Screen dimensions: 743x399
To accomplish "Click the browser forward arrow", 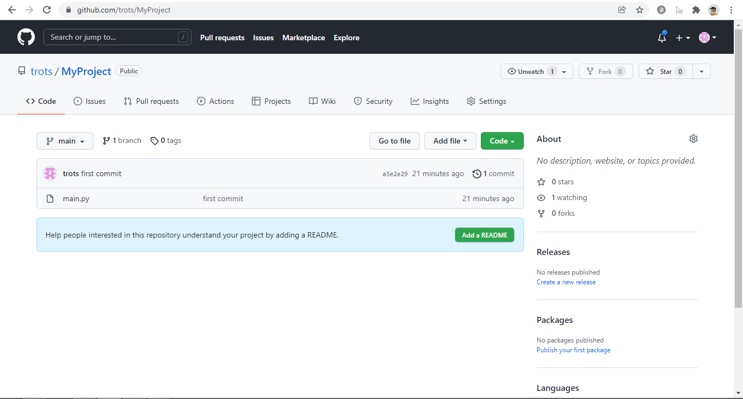I will tap(29, 10).
